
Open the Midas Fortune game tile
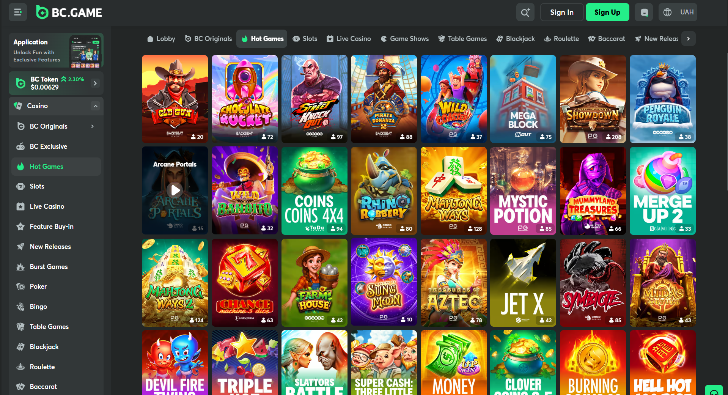coord(663,283)
